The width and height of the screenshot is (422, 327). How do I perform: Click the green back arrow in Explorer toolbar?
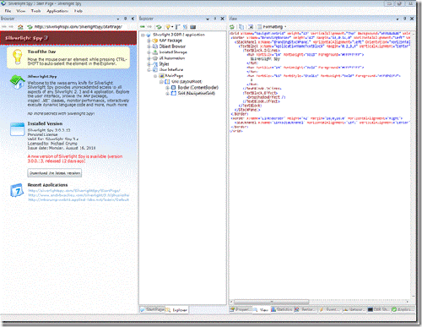tap(143, 27)
